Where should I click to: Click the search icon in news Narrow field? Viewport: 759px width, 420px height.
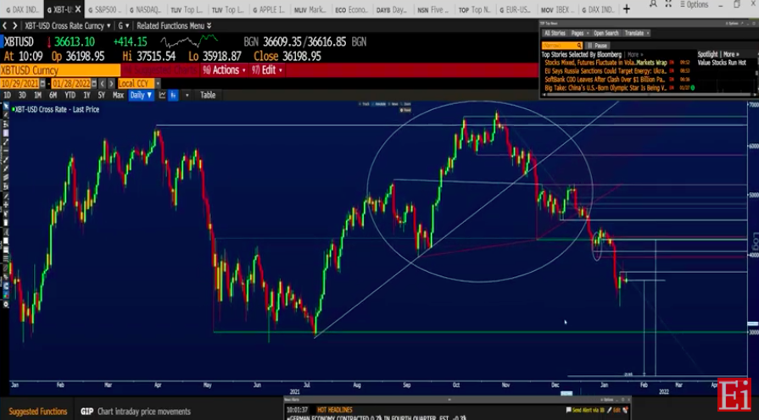pyautogui.click(x=579, y=46)
